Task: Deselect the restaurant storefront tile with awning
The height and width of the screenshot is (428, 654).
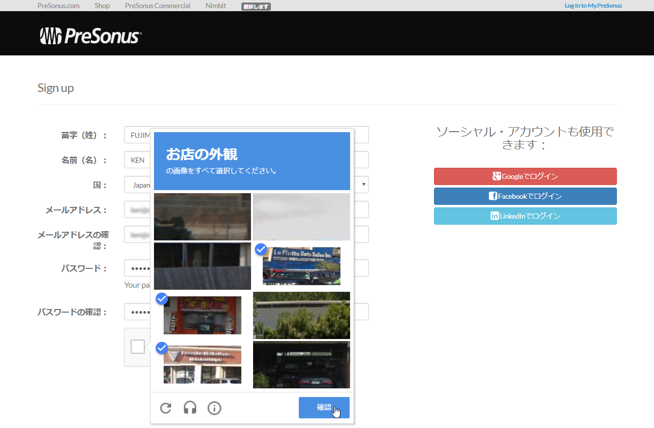Action: [x=202, y=364]
